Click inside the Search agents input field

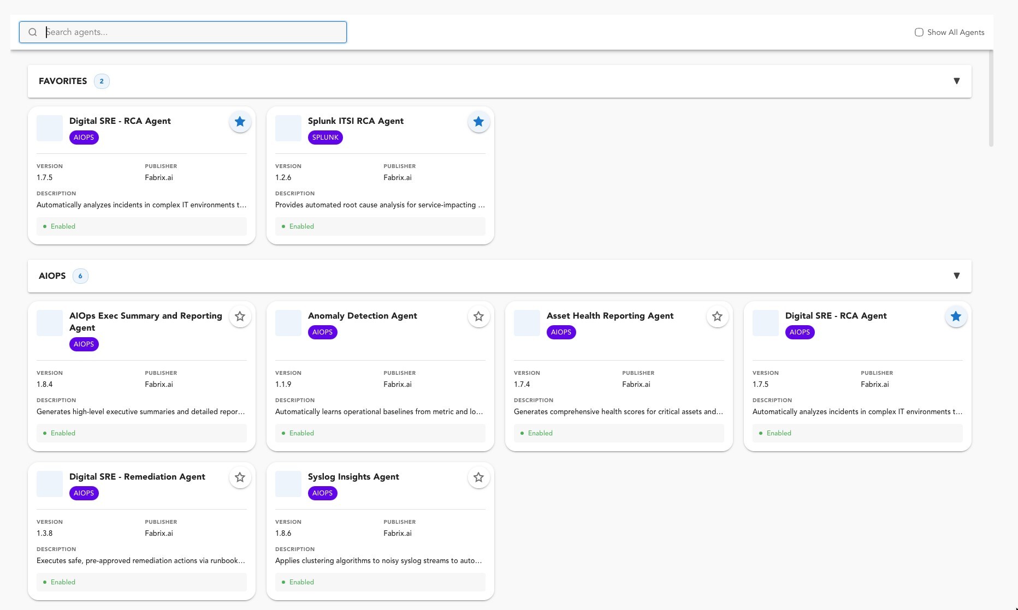point(191,32)
